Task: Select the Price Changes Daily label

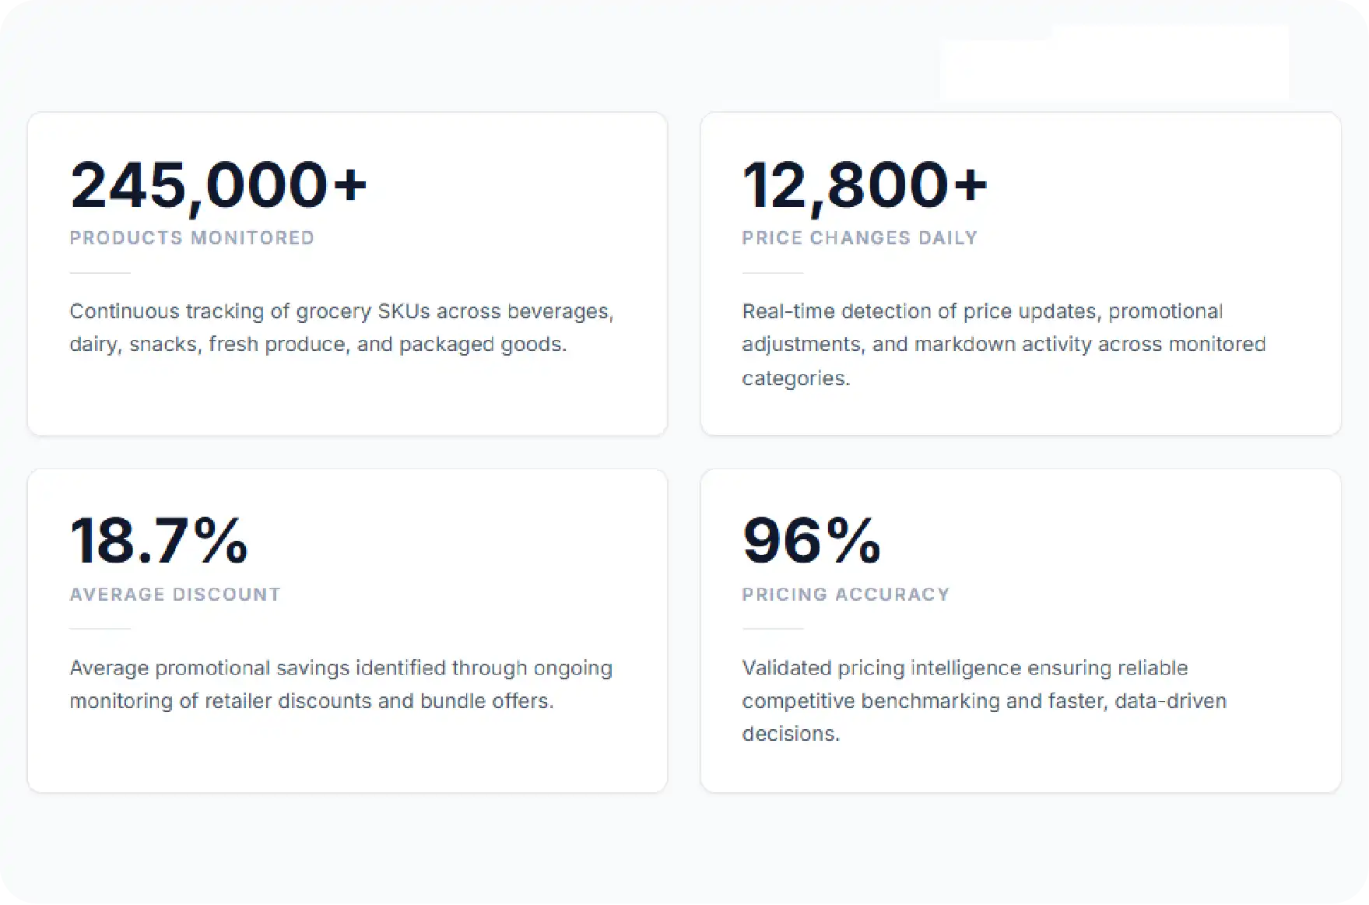Action: [x=859, y=238]
